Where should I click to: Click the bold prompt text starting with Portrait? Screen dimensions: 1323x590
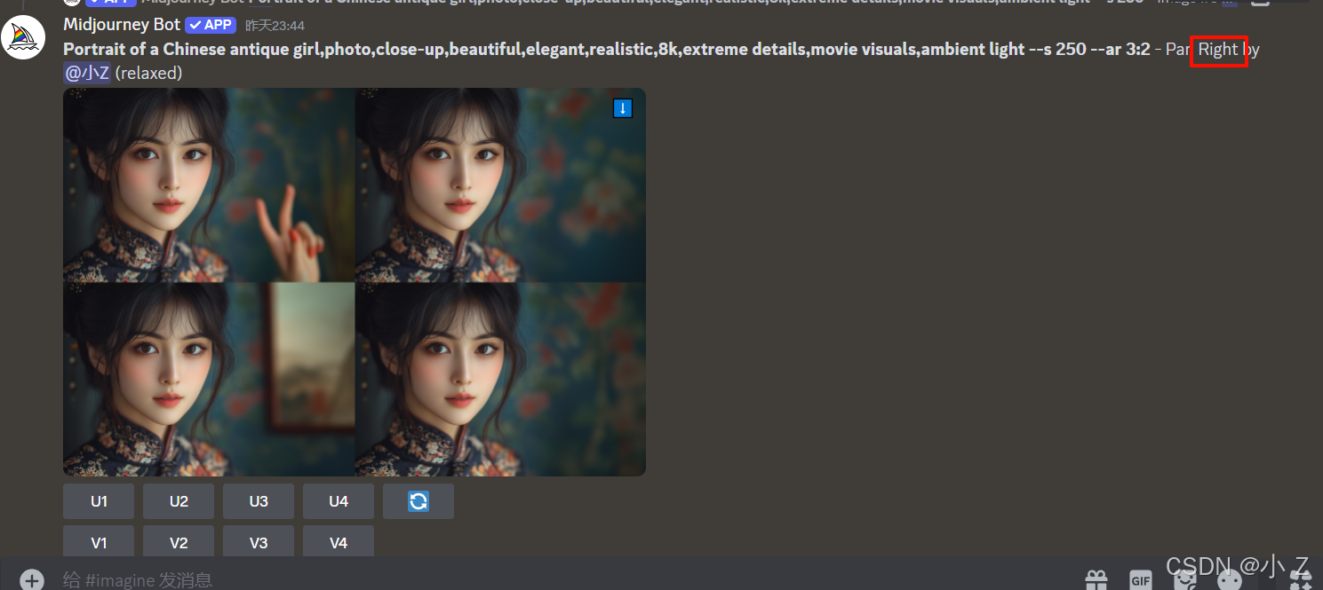[607, 49]
